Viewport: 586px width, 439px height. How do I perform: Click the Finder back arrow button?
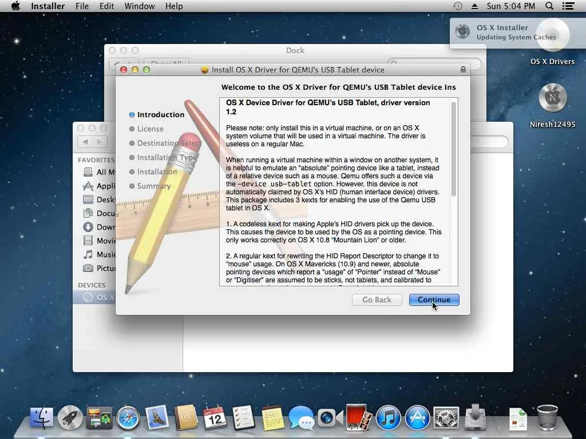85,142
